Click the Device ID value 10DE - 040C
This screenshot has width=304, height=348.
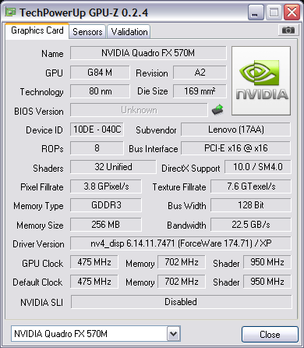97,130
